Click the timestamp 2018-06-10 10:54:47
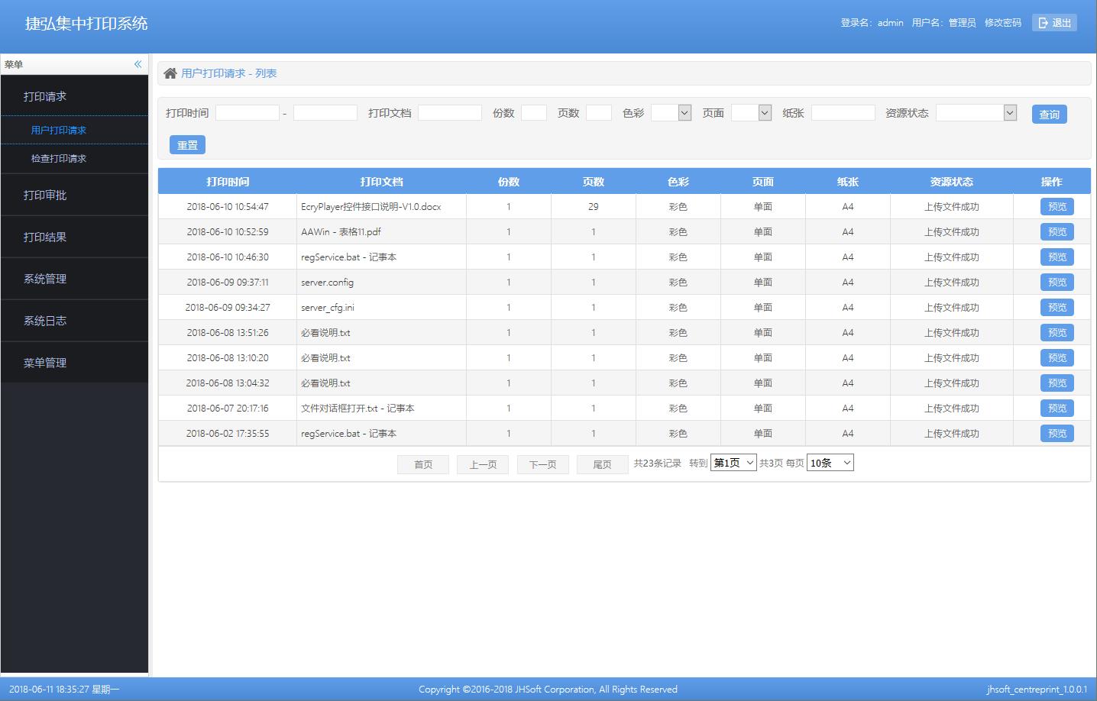This screenshot has width=1097, height=701. click(x=228, y=207)
